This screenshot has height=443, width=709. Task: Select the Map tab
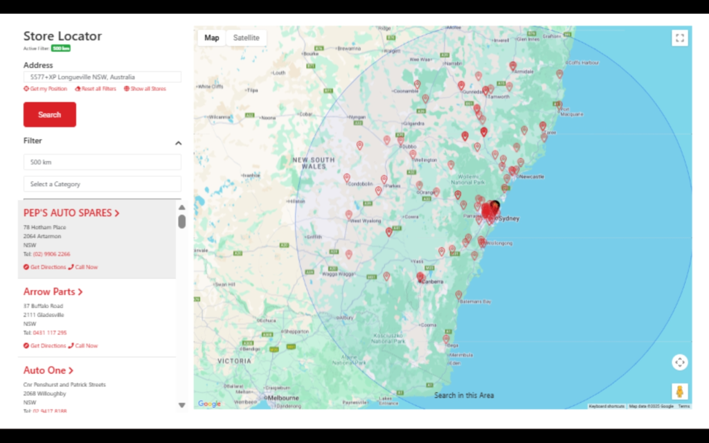point(211,37)
